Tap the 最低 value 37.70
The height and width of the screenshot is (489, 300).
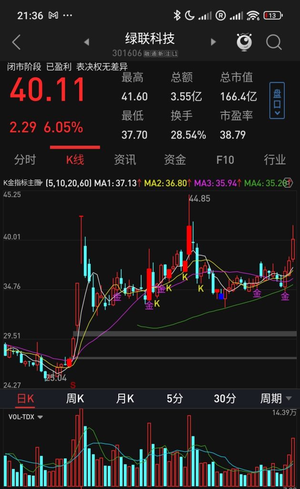pos(134,135)
